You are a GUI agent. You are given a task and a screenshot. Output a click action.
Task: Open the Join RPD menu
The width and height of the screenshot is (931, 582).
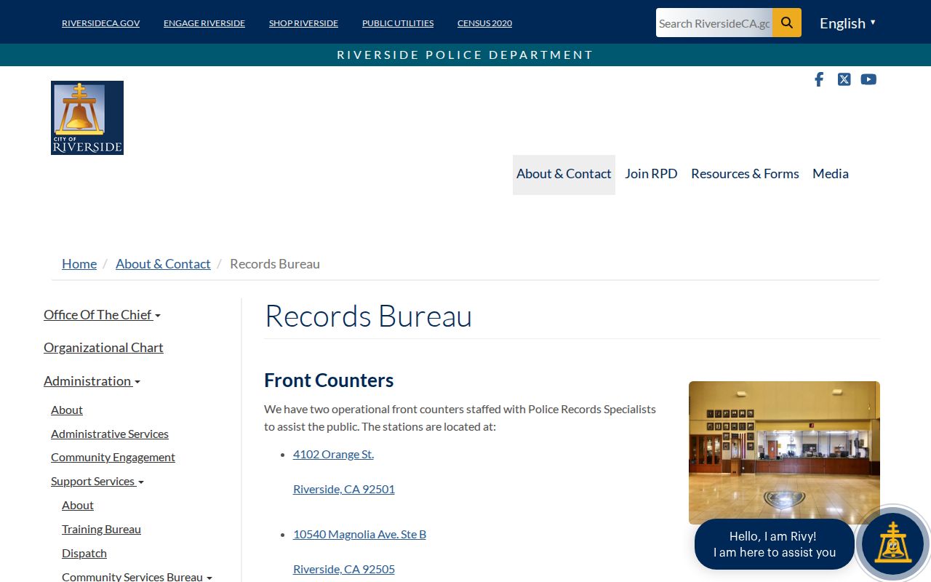[x=651, y=174]
